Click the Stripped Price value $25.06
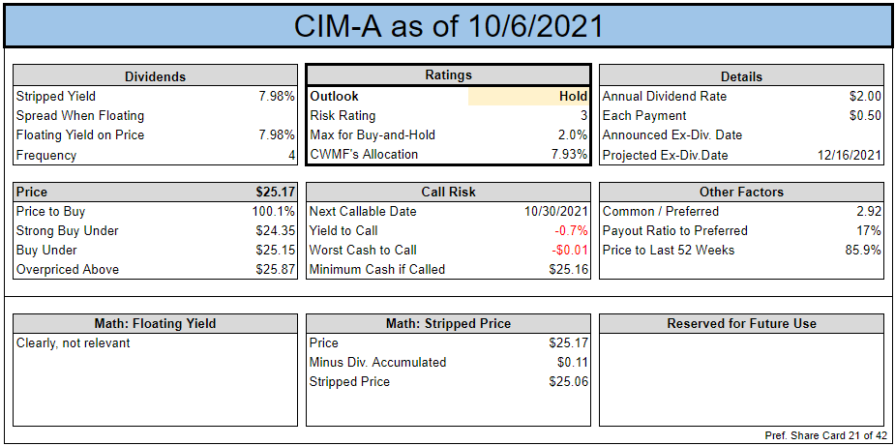The width and height of the screenshot is (895, 446). (569, 381)
